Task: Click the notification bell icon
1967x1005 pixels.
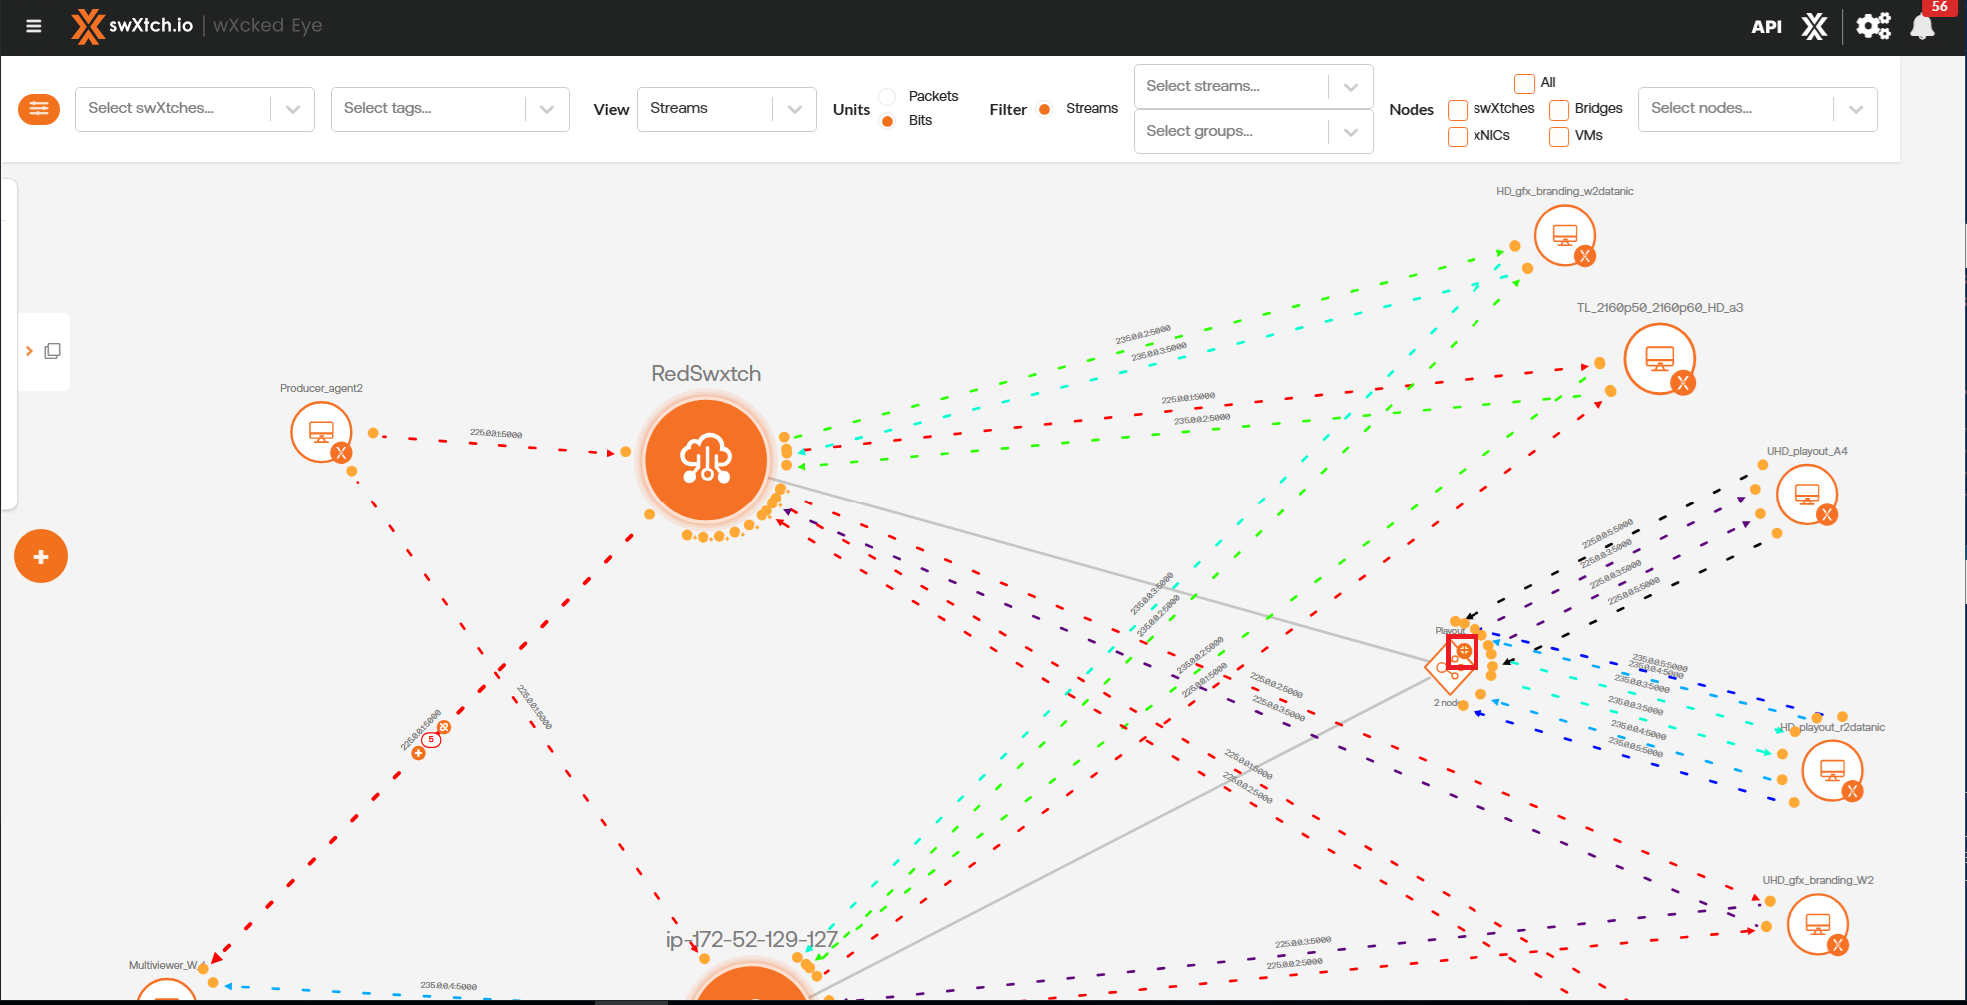Action: [x=1922, y=27]
